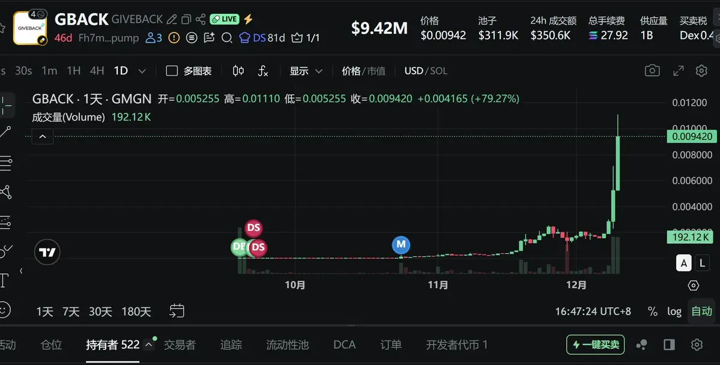
Task: Click the search magnifier icon in header
Action: click(227, 38)
